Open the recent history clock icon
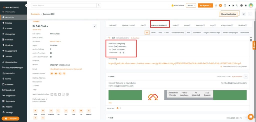The height and width of the screenshot is (122, 256). pos(225,5)
